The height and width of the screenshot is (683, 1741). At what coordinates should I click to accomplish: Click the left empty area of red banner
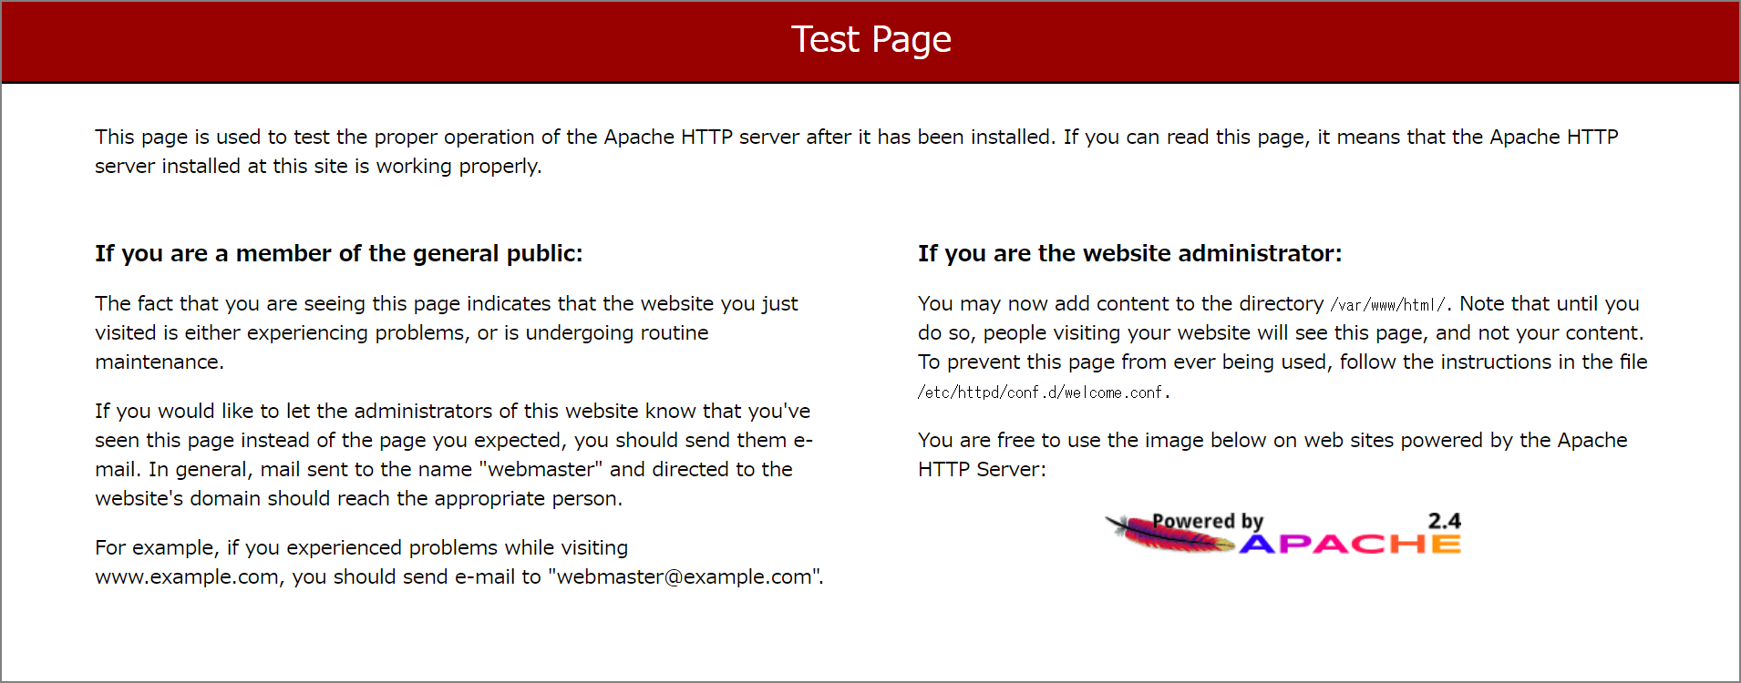point(273,41)
